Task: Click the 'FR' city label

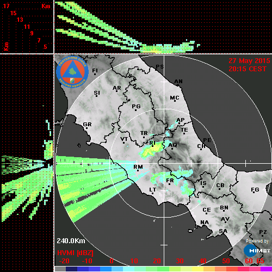Action: (x=170, y=181)
